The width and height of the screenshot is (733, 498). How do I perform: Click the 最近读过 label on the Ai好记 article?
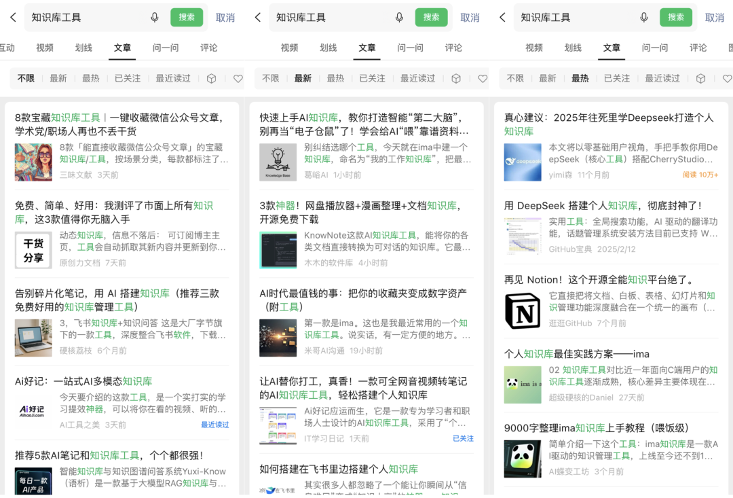215,425
